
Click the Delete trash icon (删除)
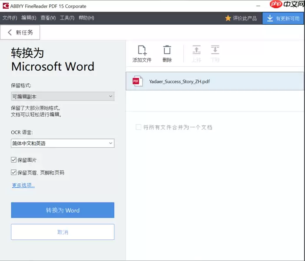[x=167, y=50]
